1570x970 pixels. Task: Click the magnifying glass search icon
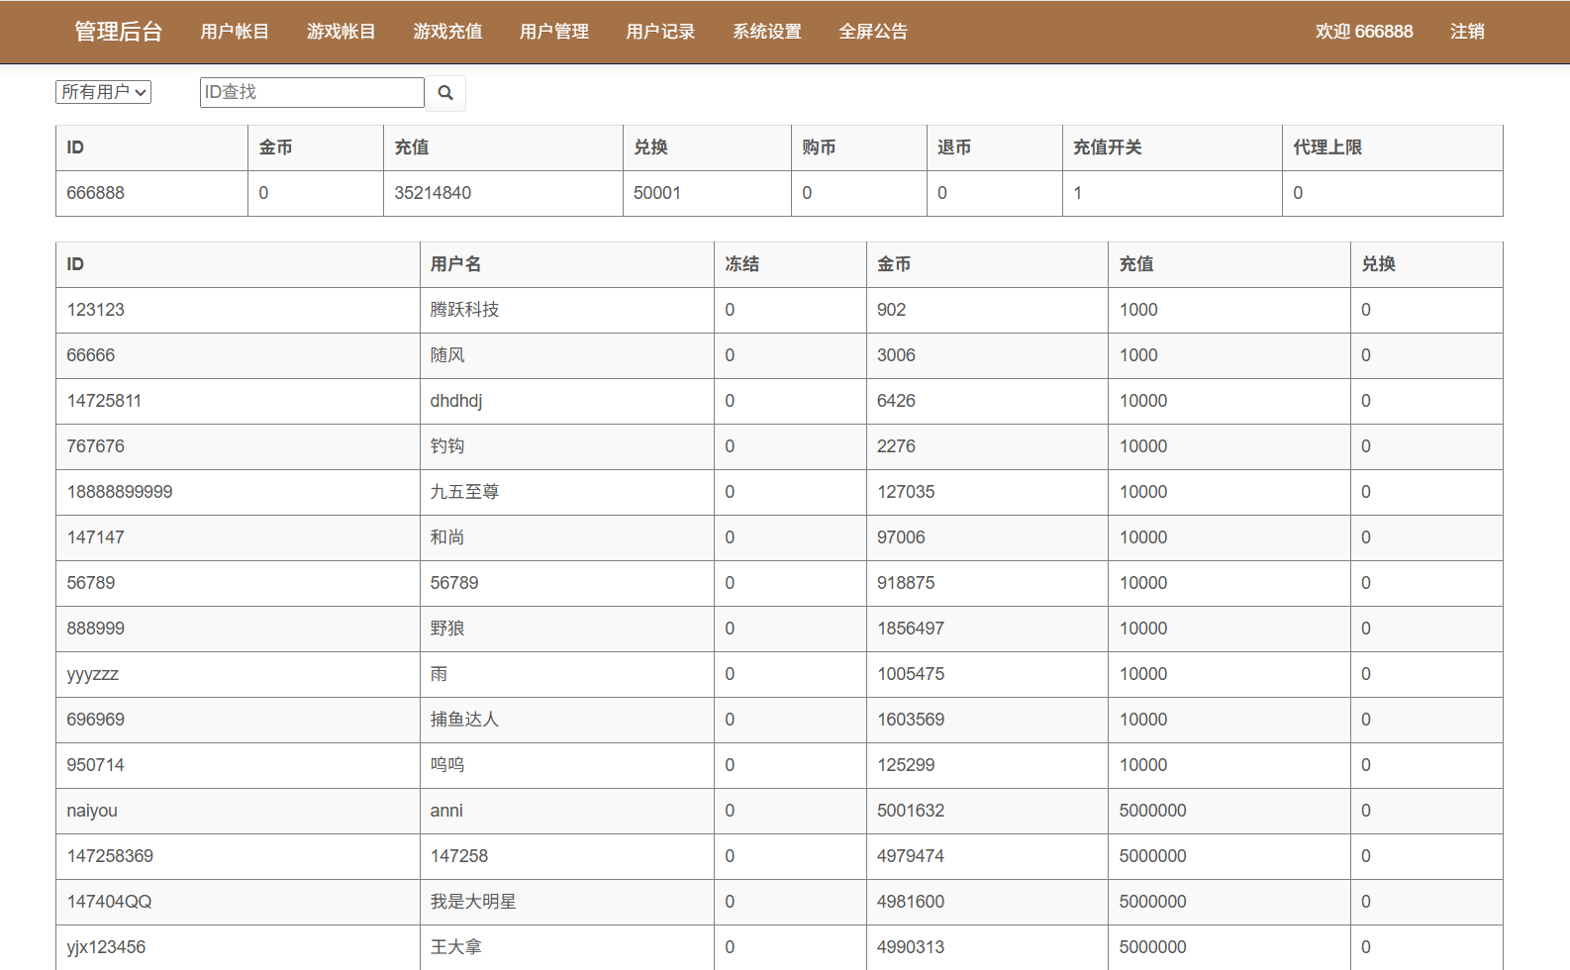pyautogui.click(x=445, y=93)
